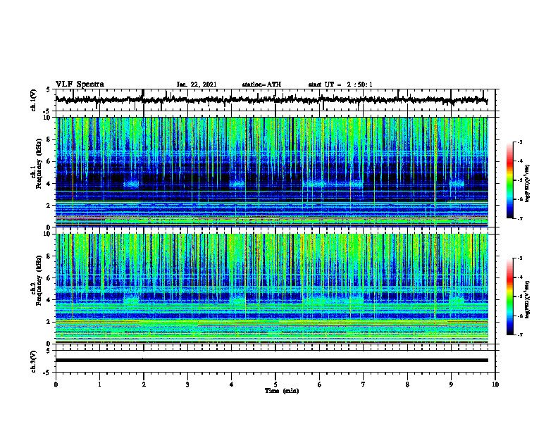Click the ch.2 colorbar log(PSD) unit label
Screen dimensions: 558x431
[x=528, y=299]
